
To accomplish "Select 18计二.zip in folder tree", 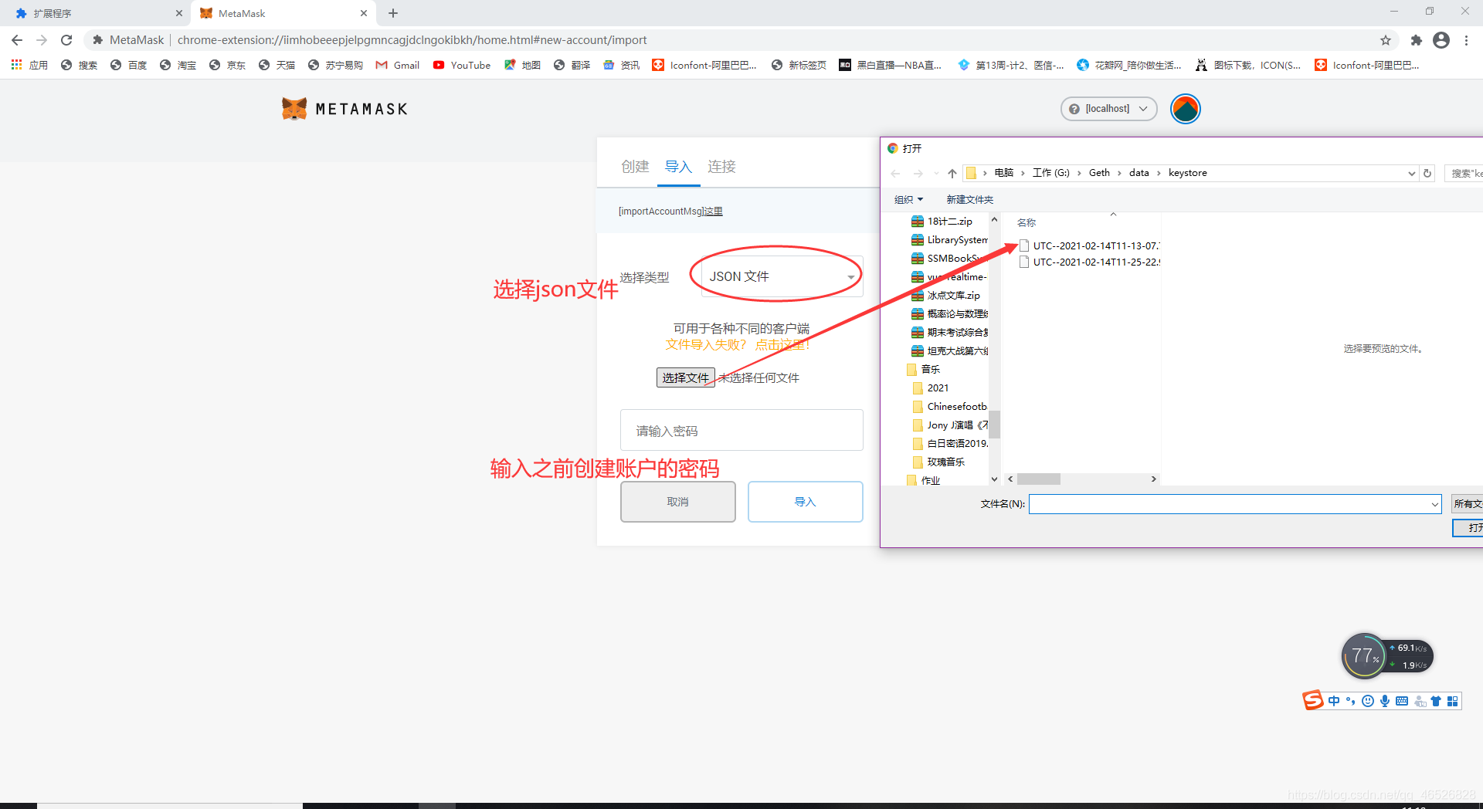I will [x=942, y=222].
